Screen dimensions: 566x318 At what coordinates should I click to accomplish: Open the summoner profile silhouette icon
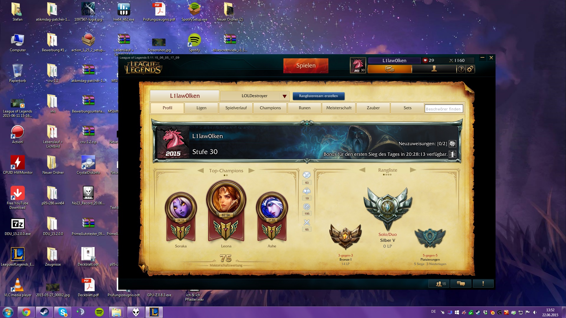pos(434,69)
